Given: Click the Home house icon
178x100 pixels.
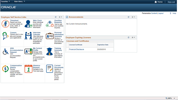Looking at the screenshot, I should (156, 2).
